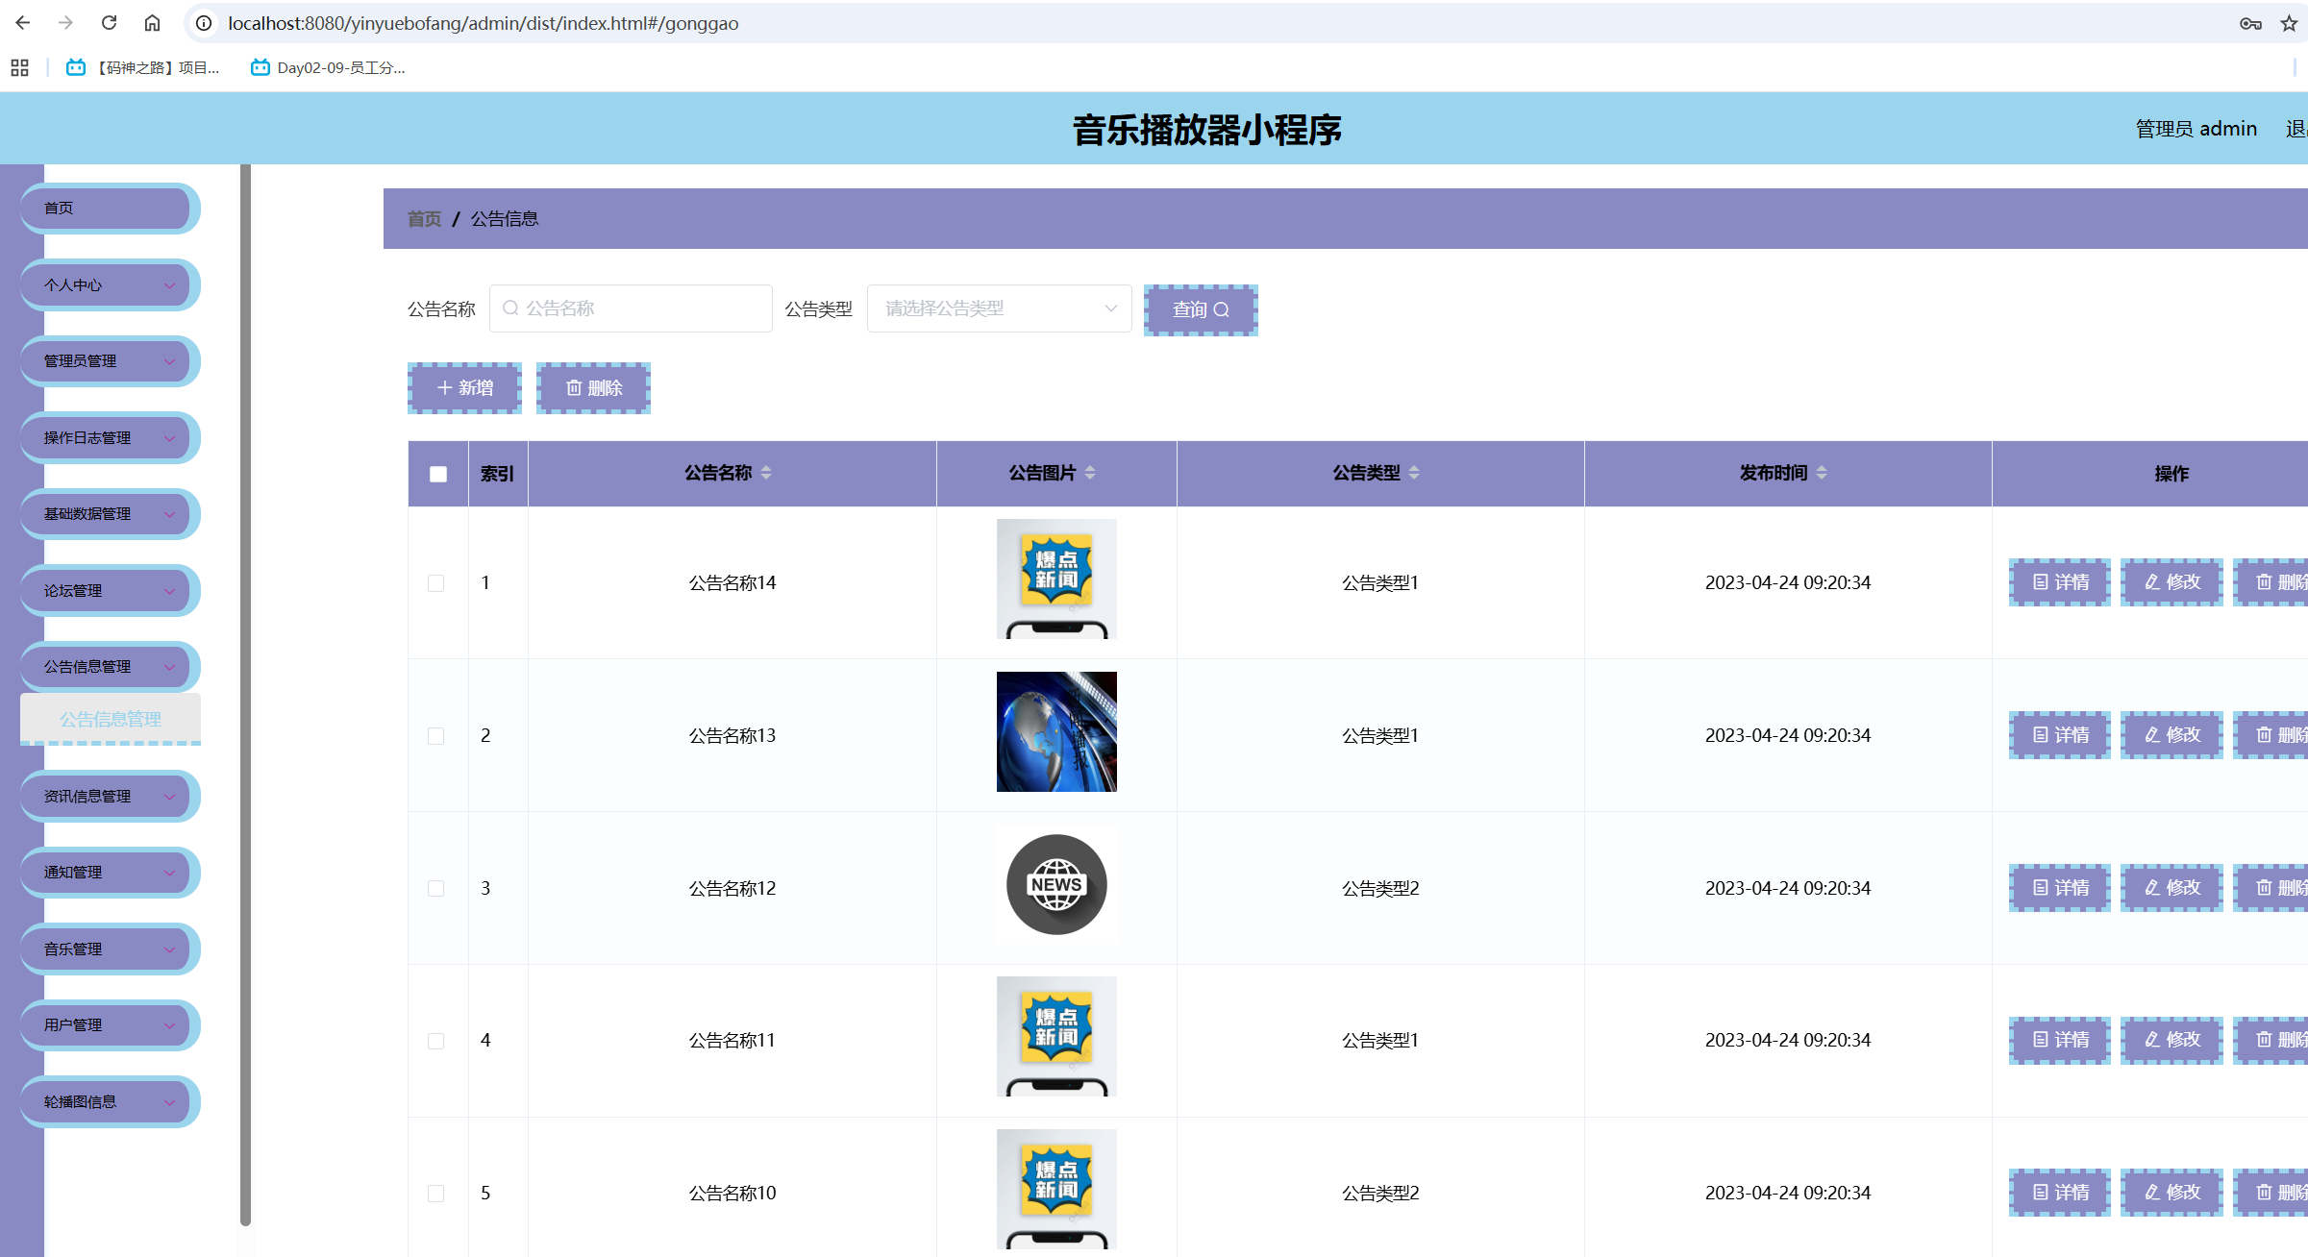
Task: Click the 首页 breadcrumb link
Action: pyautogui.click(x=423, y=218)
